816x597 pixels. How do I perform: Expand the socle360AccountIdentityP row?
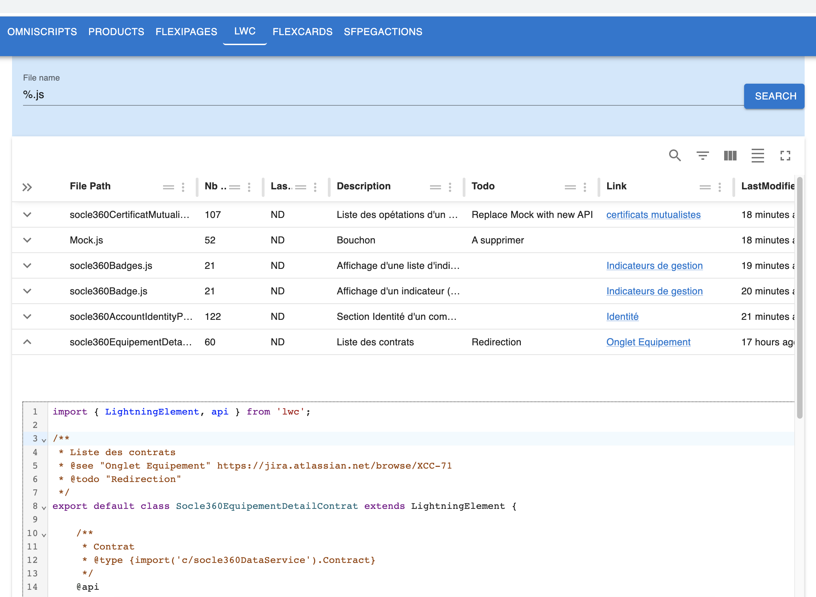27,316
